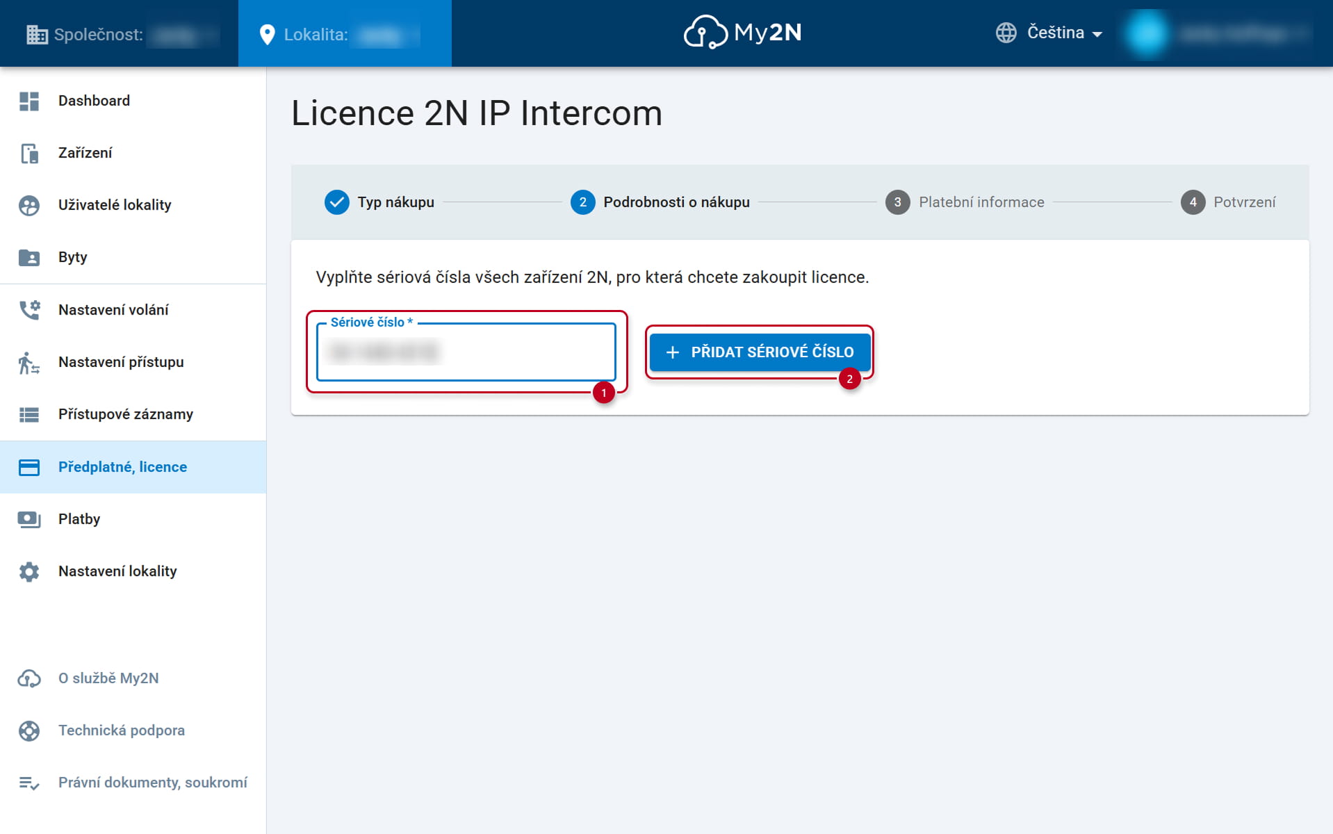Open the Lokalita site selector
Image resolution: width=1333 pixels, height=834 pixels.
click(x=345, y=34)
